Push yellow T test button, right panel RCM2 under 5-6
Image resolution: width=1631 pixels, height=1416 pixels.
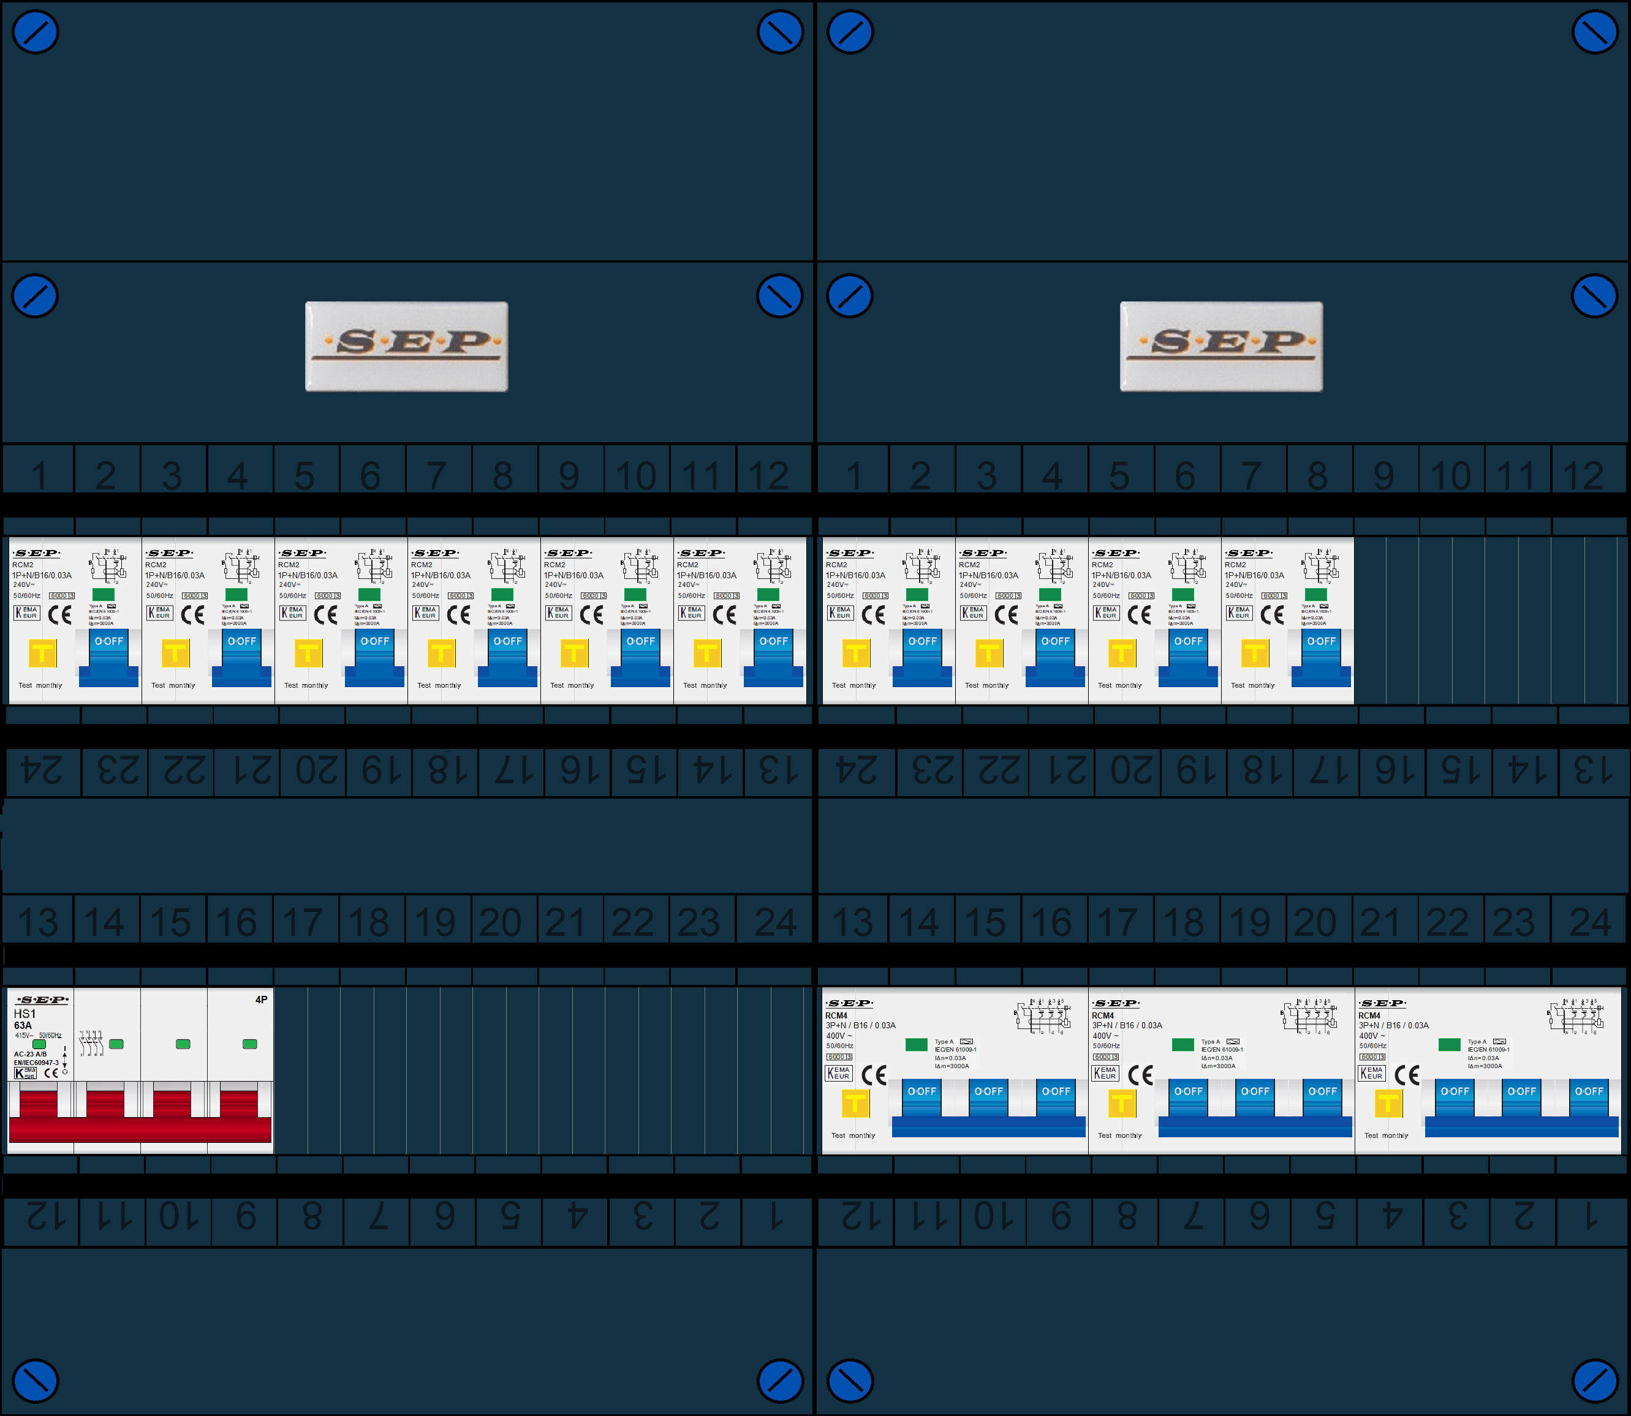1122,653
